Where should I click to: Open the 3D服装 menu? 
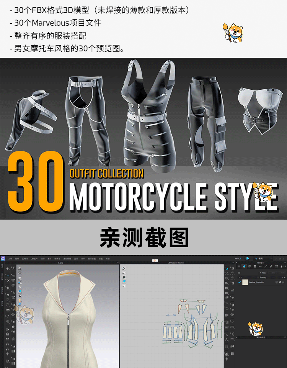click(25, 259)
